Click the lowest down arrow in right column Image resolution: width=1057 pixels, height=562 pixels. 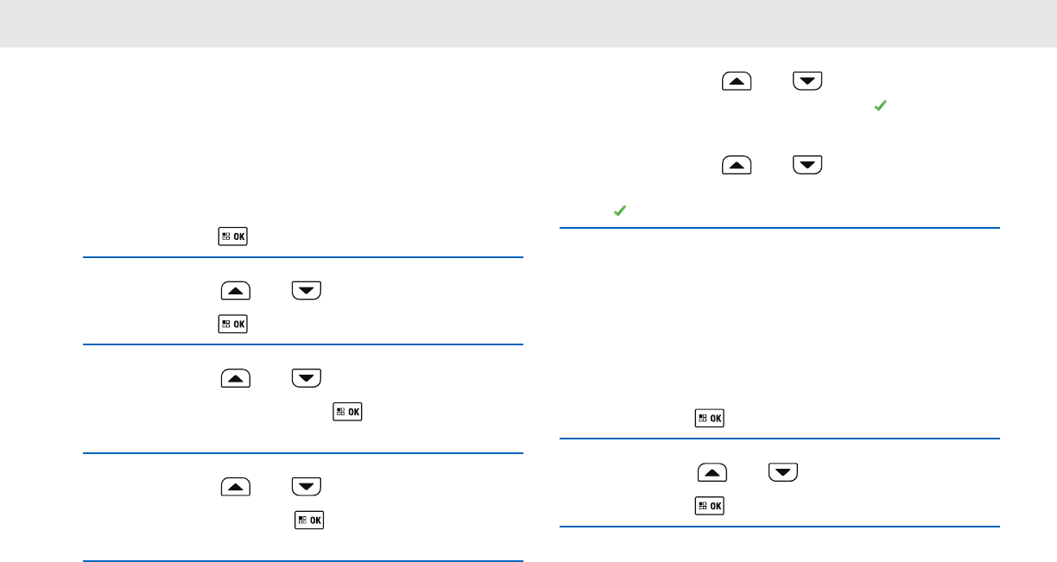point(782,473)
